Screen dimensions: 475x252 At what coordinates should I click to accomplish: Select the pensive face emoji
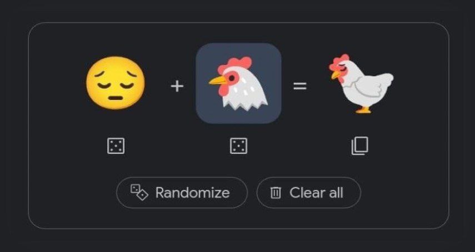coord(116,83)
